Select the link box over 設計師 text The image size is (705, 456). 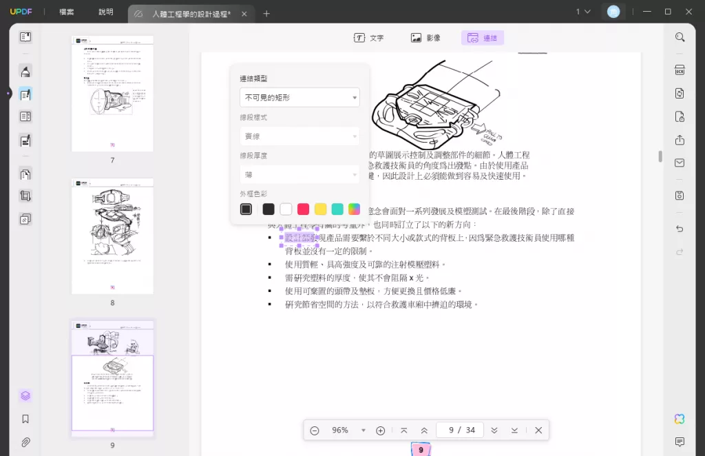point(299,238)
